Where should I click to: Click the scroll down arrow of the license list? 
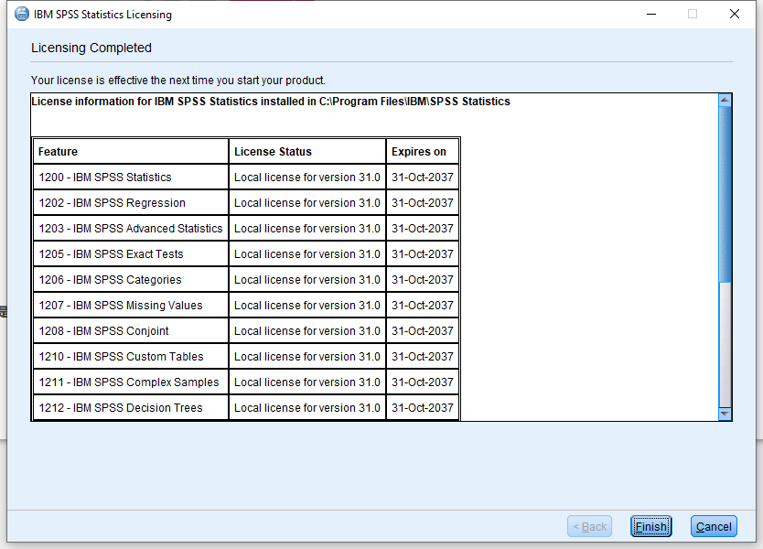point(725,414)
